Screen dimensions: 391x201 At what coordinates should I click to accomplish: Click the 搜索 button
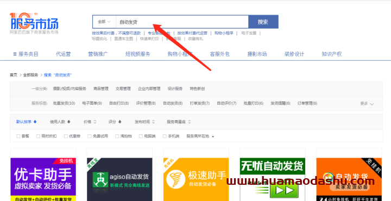(x=263, y=22)
